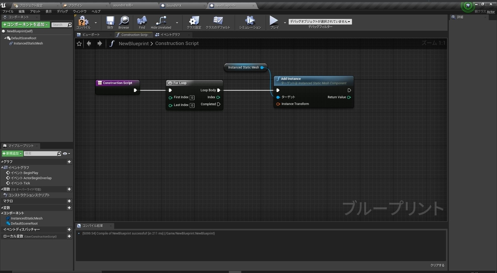
Task: Click Add Component (コンポーネントを追加) button
Action: point(26,25)
